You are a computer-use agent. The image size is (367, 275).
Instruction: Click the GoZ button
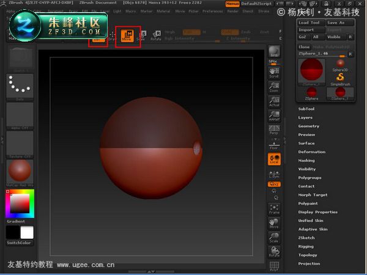[304, 37]
